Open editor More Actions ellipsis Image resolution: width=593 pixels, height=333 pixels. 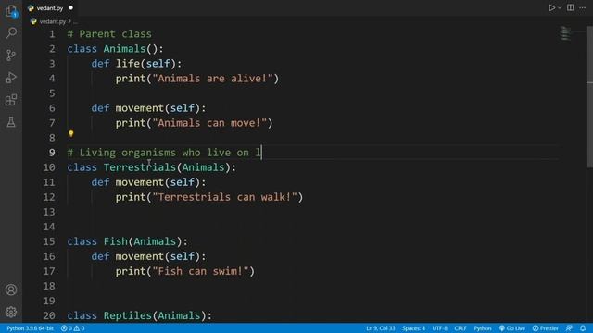[x=583, y=8]
